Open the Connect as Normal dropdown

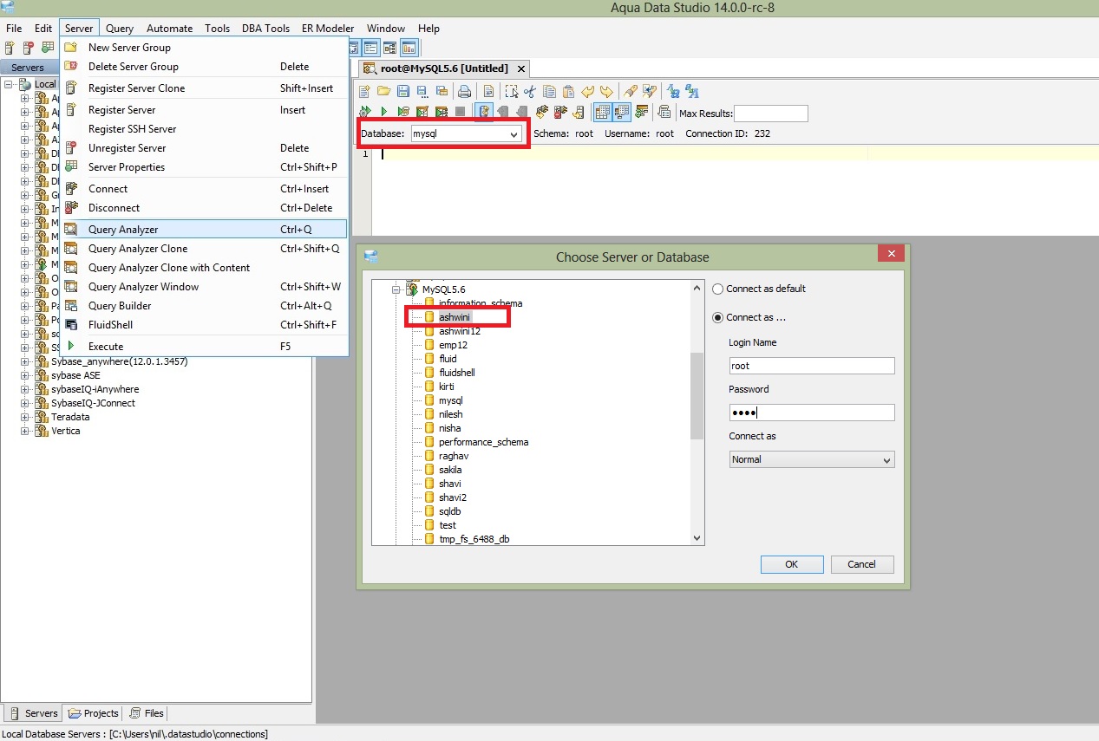click(x=812, y=459)
